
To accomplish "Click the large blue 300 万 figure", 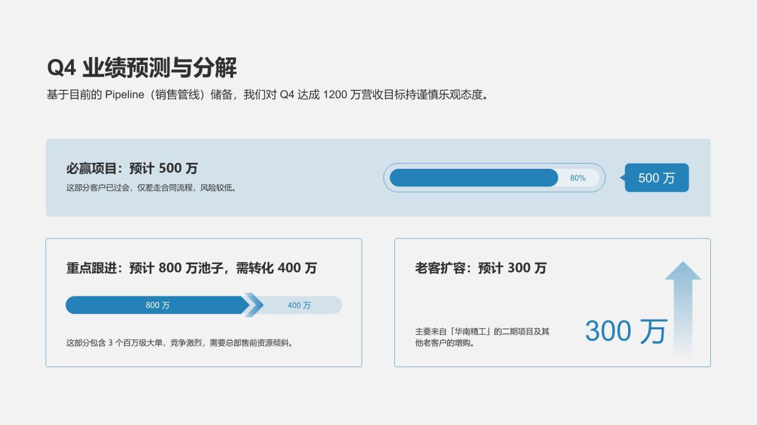I will tap(626, 331).
